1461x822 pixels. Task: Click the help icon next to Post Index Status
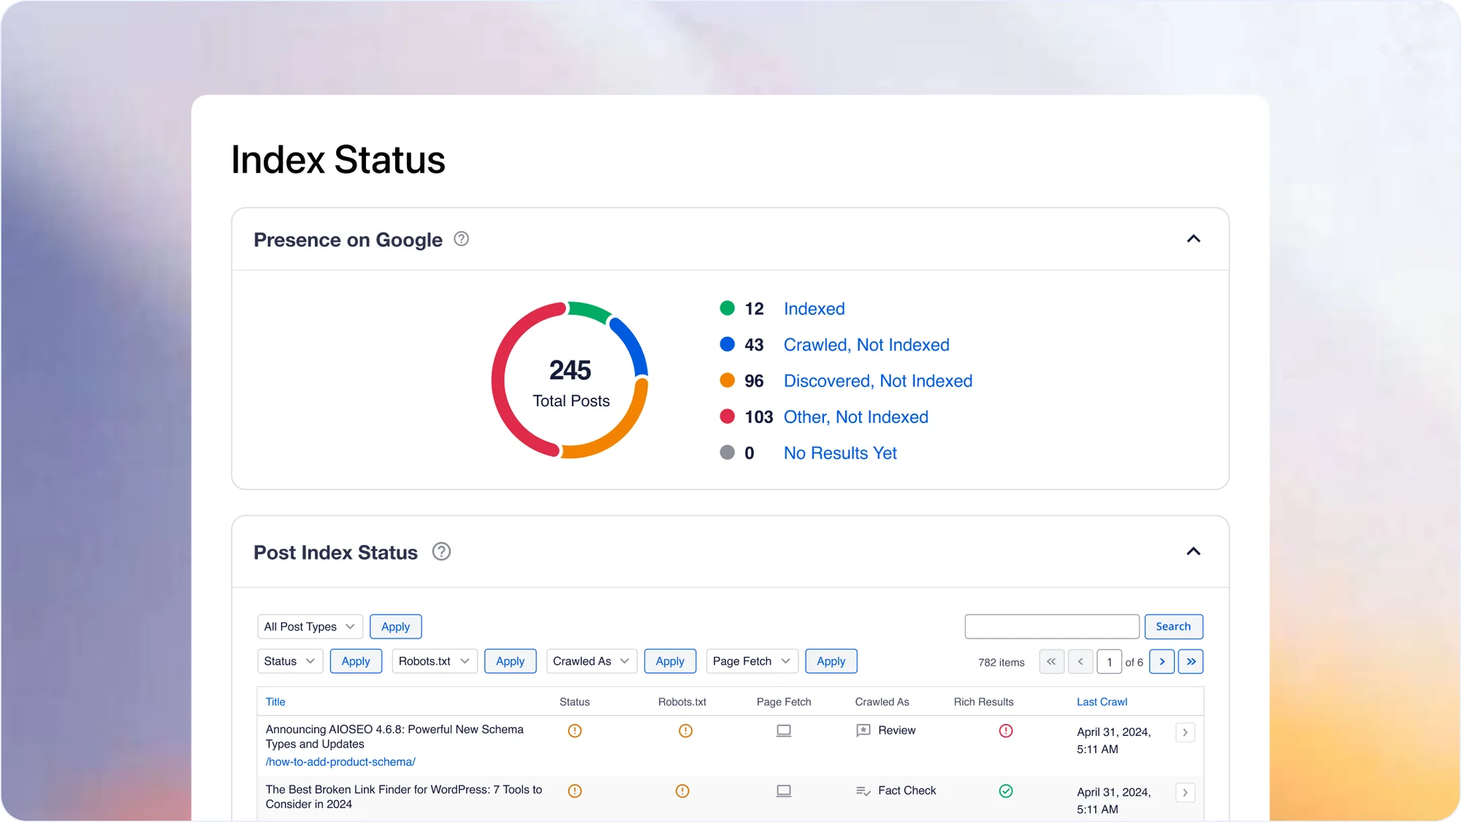(x=441, y=552)
